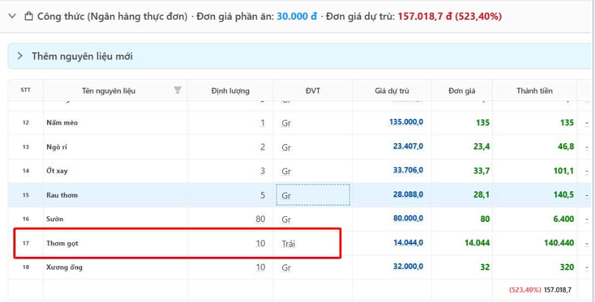Edit Định lượng value 3 for Ớt xay
The image size is (595, 302).
263,171
